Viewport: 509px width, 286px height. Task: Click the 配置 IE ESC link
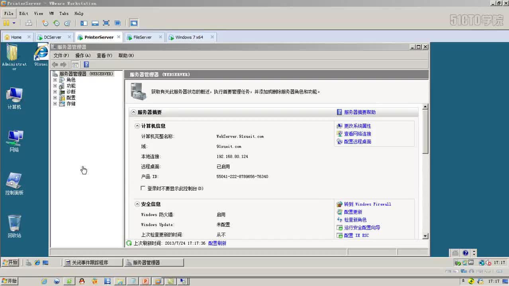(356, 236)
